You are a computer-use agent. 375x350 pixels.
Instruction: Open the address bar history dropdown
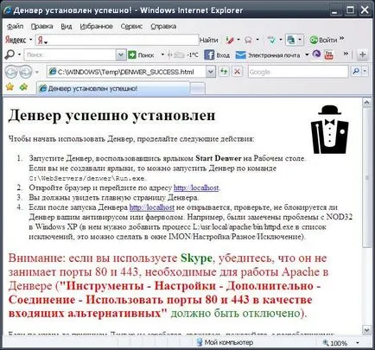pos(211,72)
